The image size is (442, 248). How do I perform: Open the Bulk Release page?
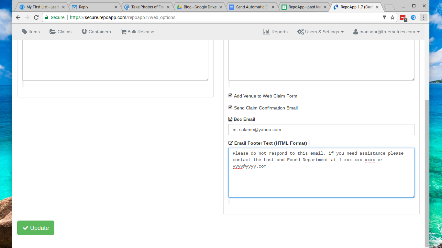coord(137,32)
